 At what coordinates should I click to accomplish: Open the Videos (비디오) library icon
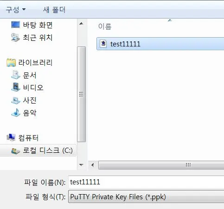pyautogui.click(x=16, y=87)
